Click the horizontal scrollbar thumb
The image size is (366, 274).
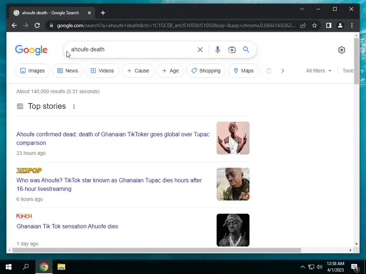click(x=157, y=250)
